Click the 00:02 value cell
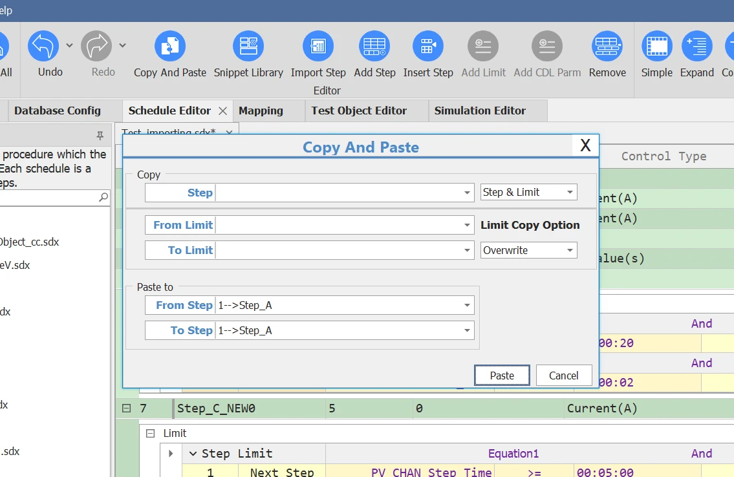The image size is (734, 477). point(650,383)
